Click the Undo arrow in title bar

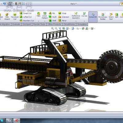pyautogui.click(x=4, y=4)
